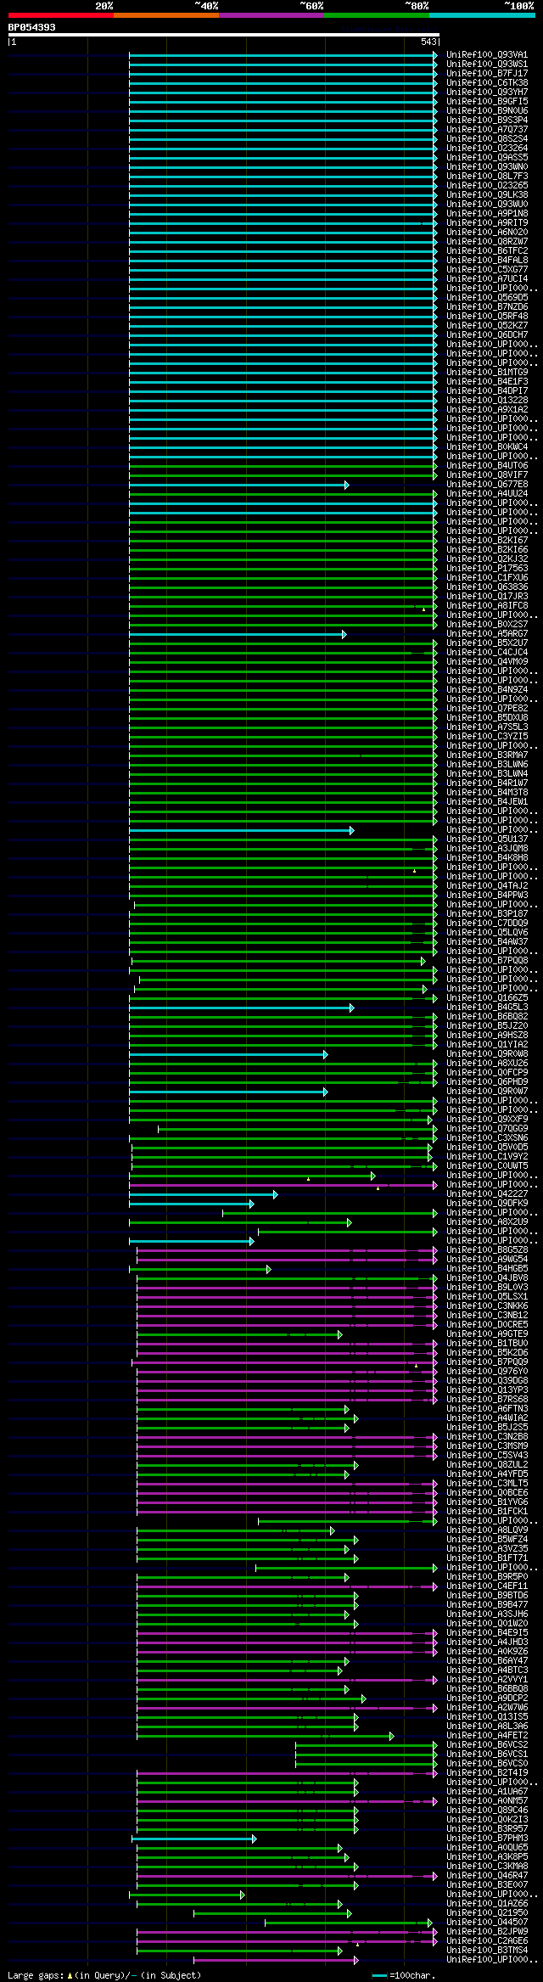Select the UniRef100_B4G5L3 label

(x=487, y=1007)
